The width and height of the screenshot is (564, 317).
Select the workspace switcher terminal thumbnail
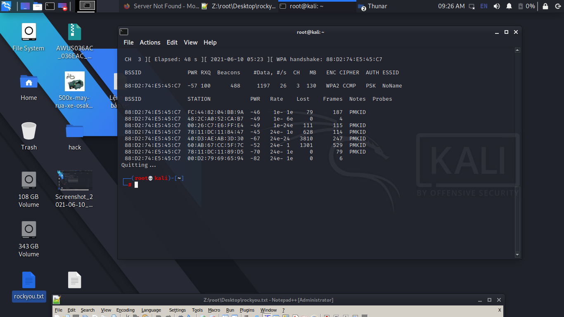(x=88, y=6)
